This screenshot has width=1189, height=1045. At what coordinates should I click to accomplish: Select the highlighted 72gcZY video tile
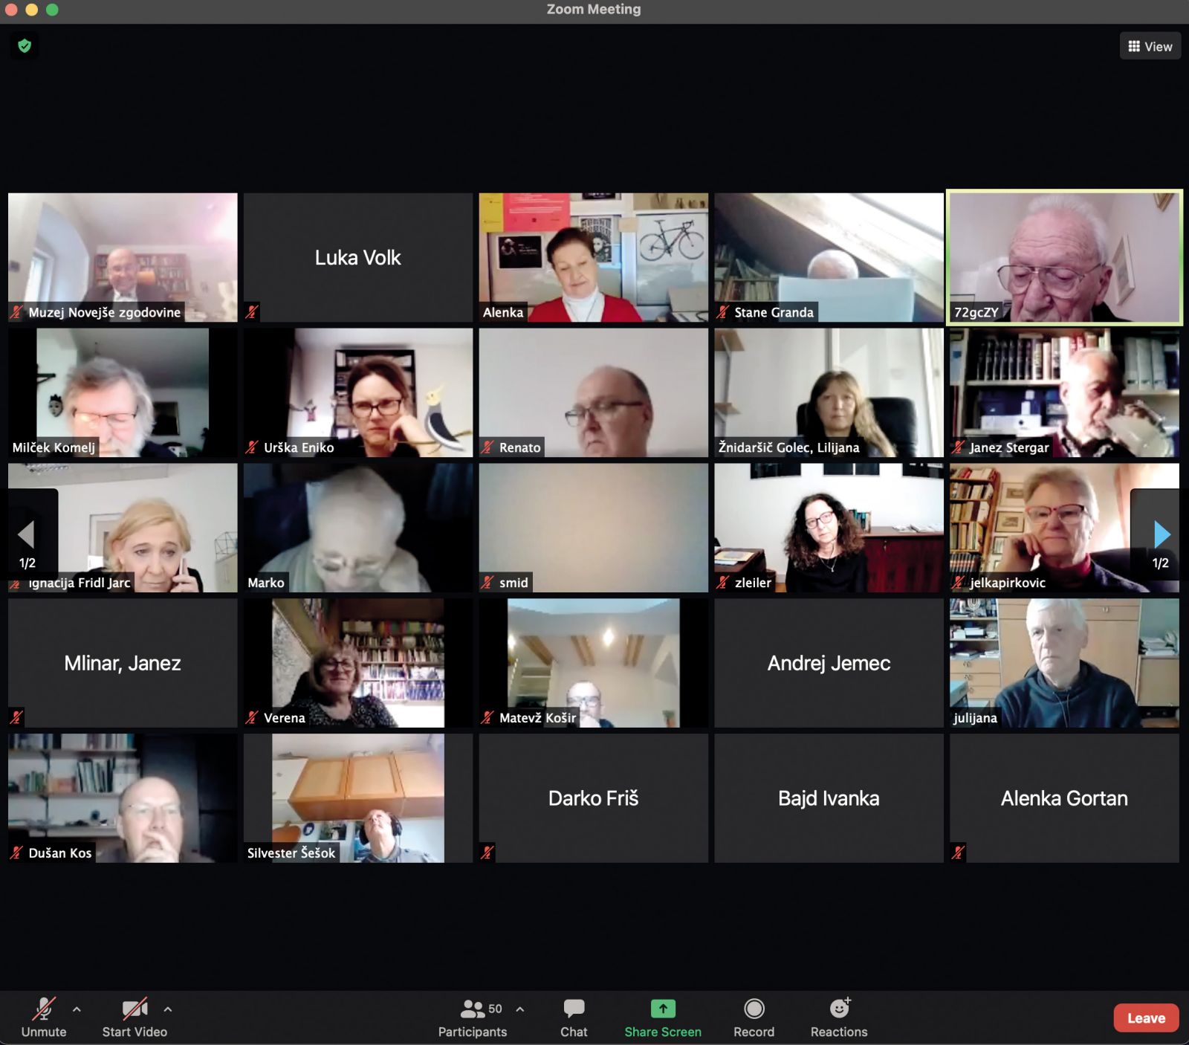point(1064,257)
